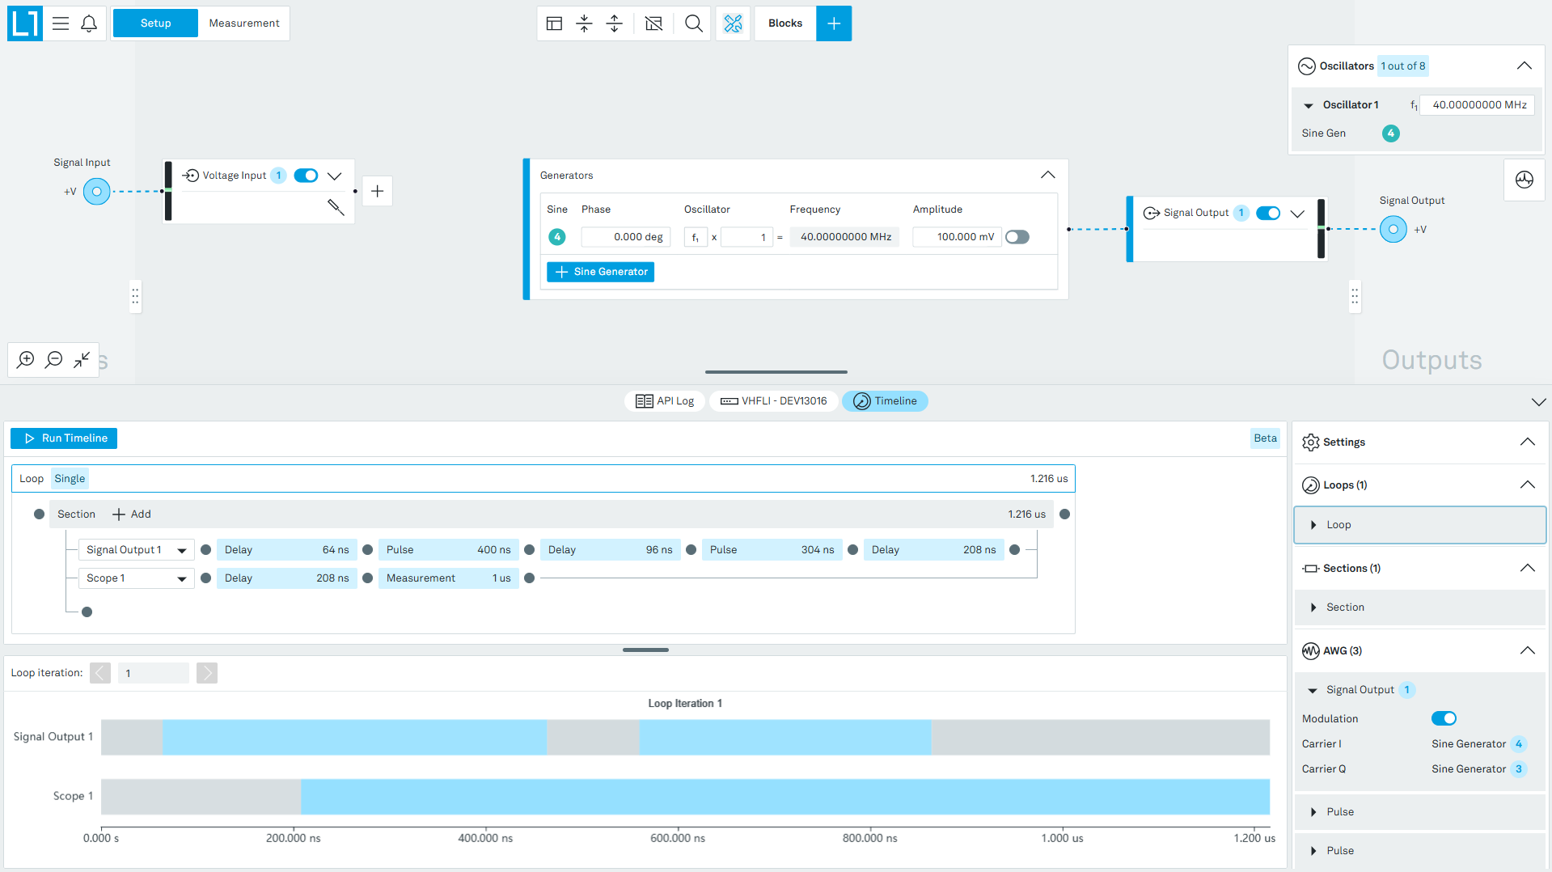Select the Timeline tab
The height and width of the screenshot is (872, 1552).
pos(885,401)
